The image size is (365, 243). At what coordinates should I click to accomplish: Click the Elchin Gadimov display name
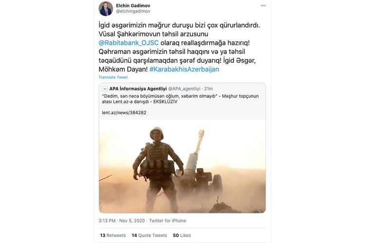(x=133, y=5)
